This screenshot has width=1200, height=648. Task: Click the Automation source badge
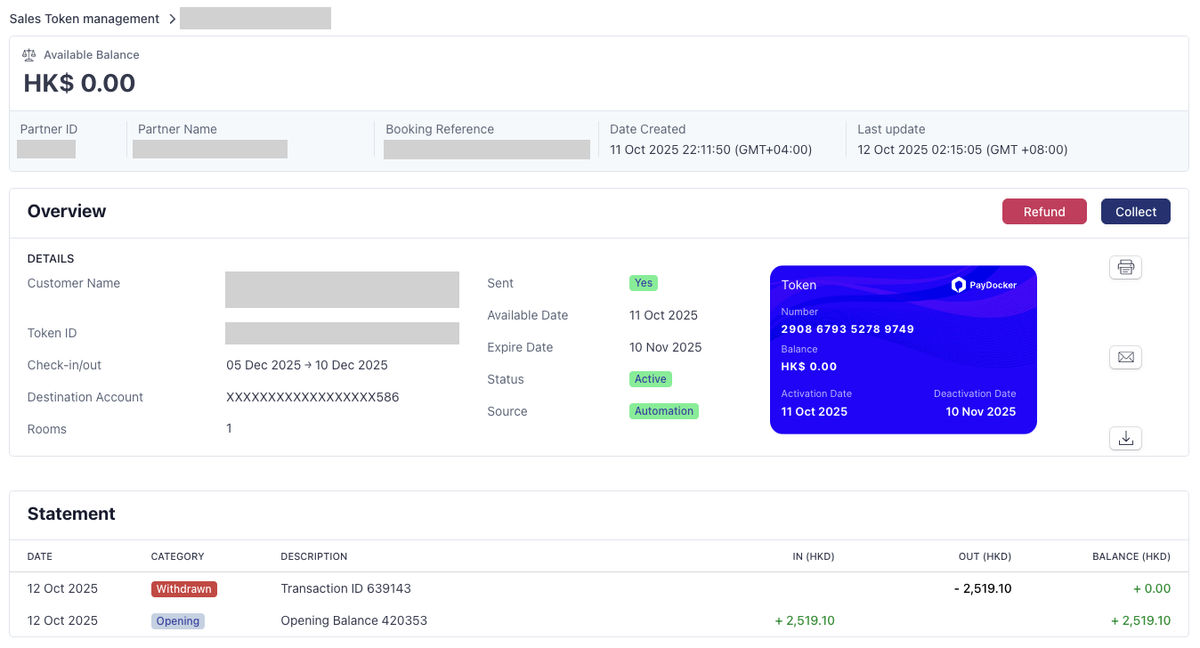pos(663,411)
